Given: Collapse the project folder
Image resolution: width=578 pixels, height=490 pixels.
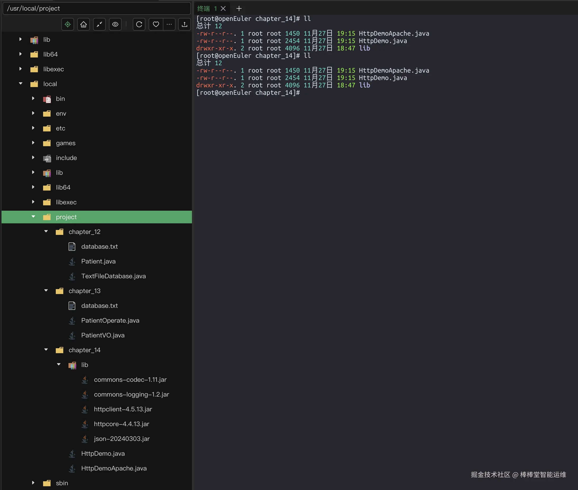Looking at the screenshot, I should (33, 217).
